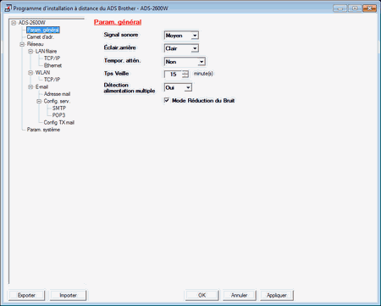Viewport: 381px width, 306px height.
Task: Click the Param. général heading
Action: [118, 22]
